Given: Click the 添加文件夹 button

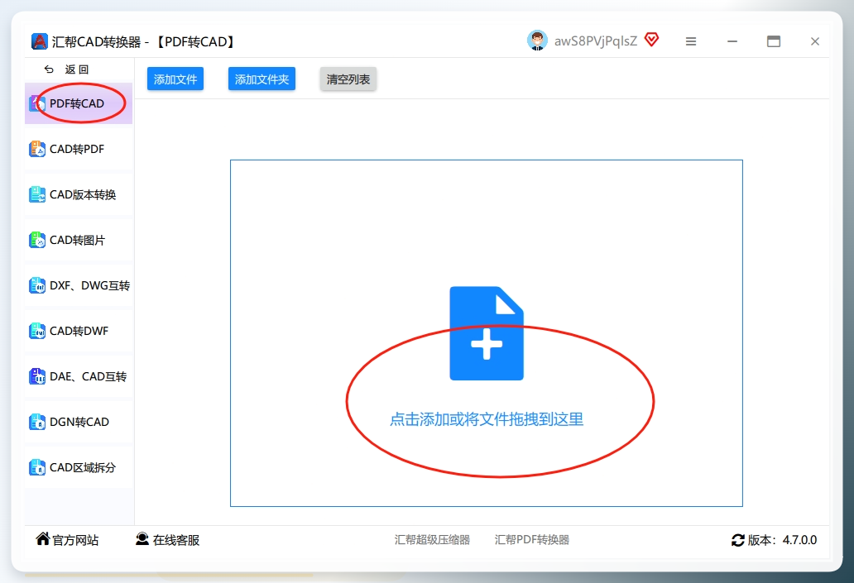Looking at the screenshot, I should (262, 79).
